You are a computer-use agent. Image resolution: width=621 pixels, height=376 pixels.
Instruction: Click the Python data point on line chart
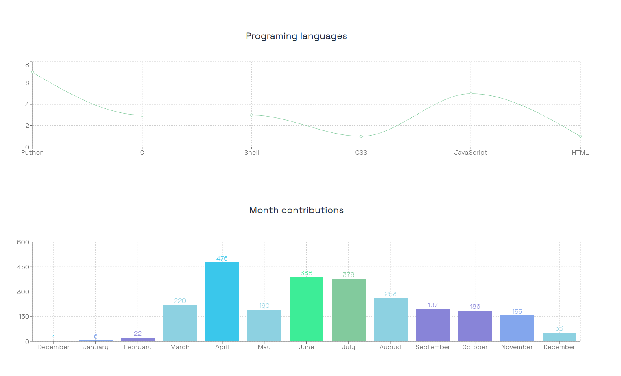tap(32, 72)
